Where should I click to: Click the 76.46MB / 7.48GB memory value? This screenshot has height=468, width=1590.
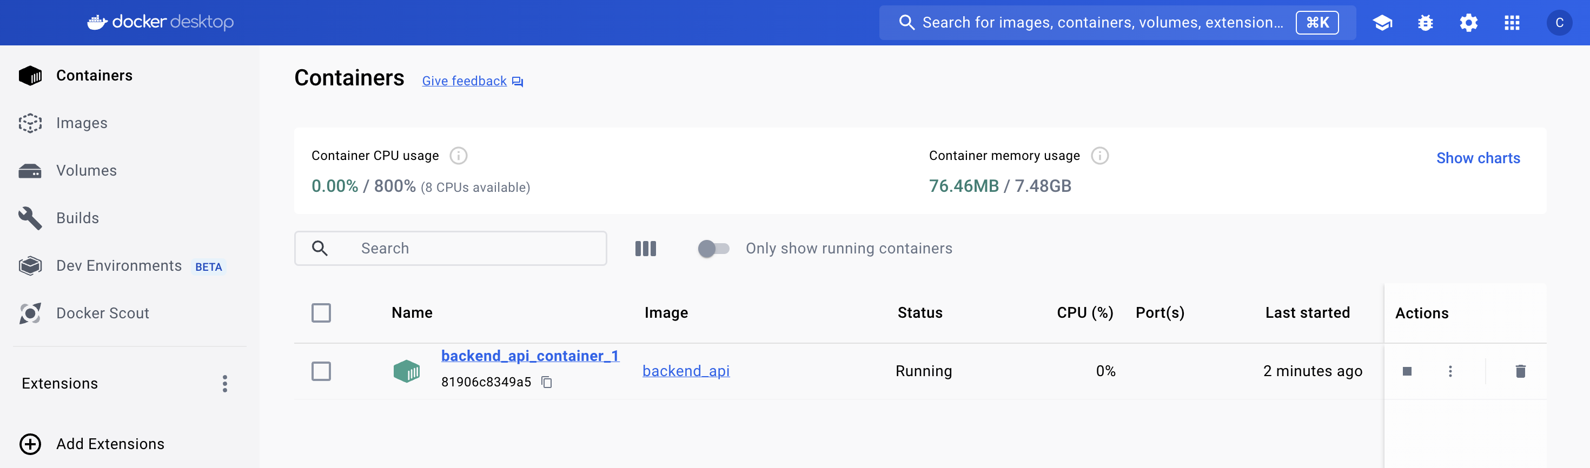[1000, 186]
